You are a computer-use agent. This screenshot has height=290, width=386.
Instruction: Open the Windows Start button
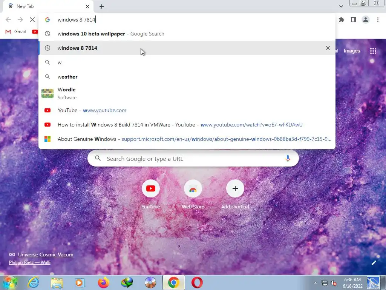10,282
